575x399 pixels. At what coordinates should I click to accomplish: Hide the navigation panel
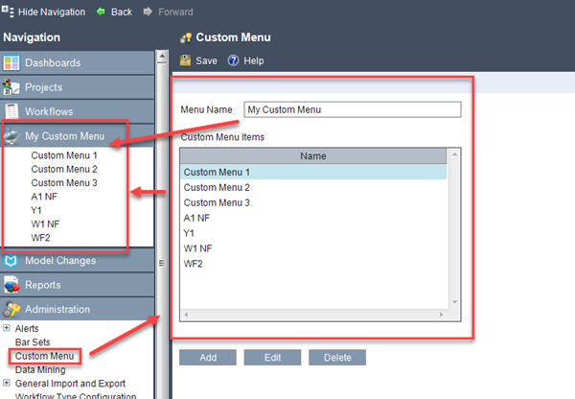point(8,12)
